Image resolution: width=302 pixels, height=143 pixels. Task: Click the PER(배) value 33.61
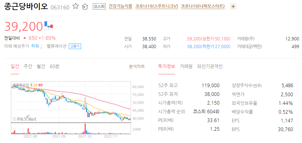213,121
